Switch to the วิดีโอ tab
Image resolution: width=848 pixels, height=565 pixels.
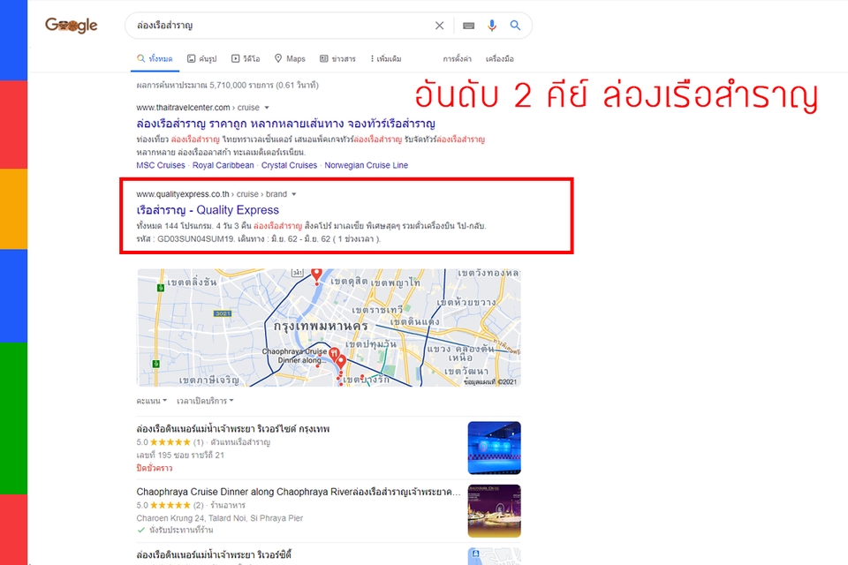click(246, 58)
